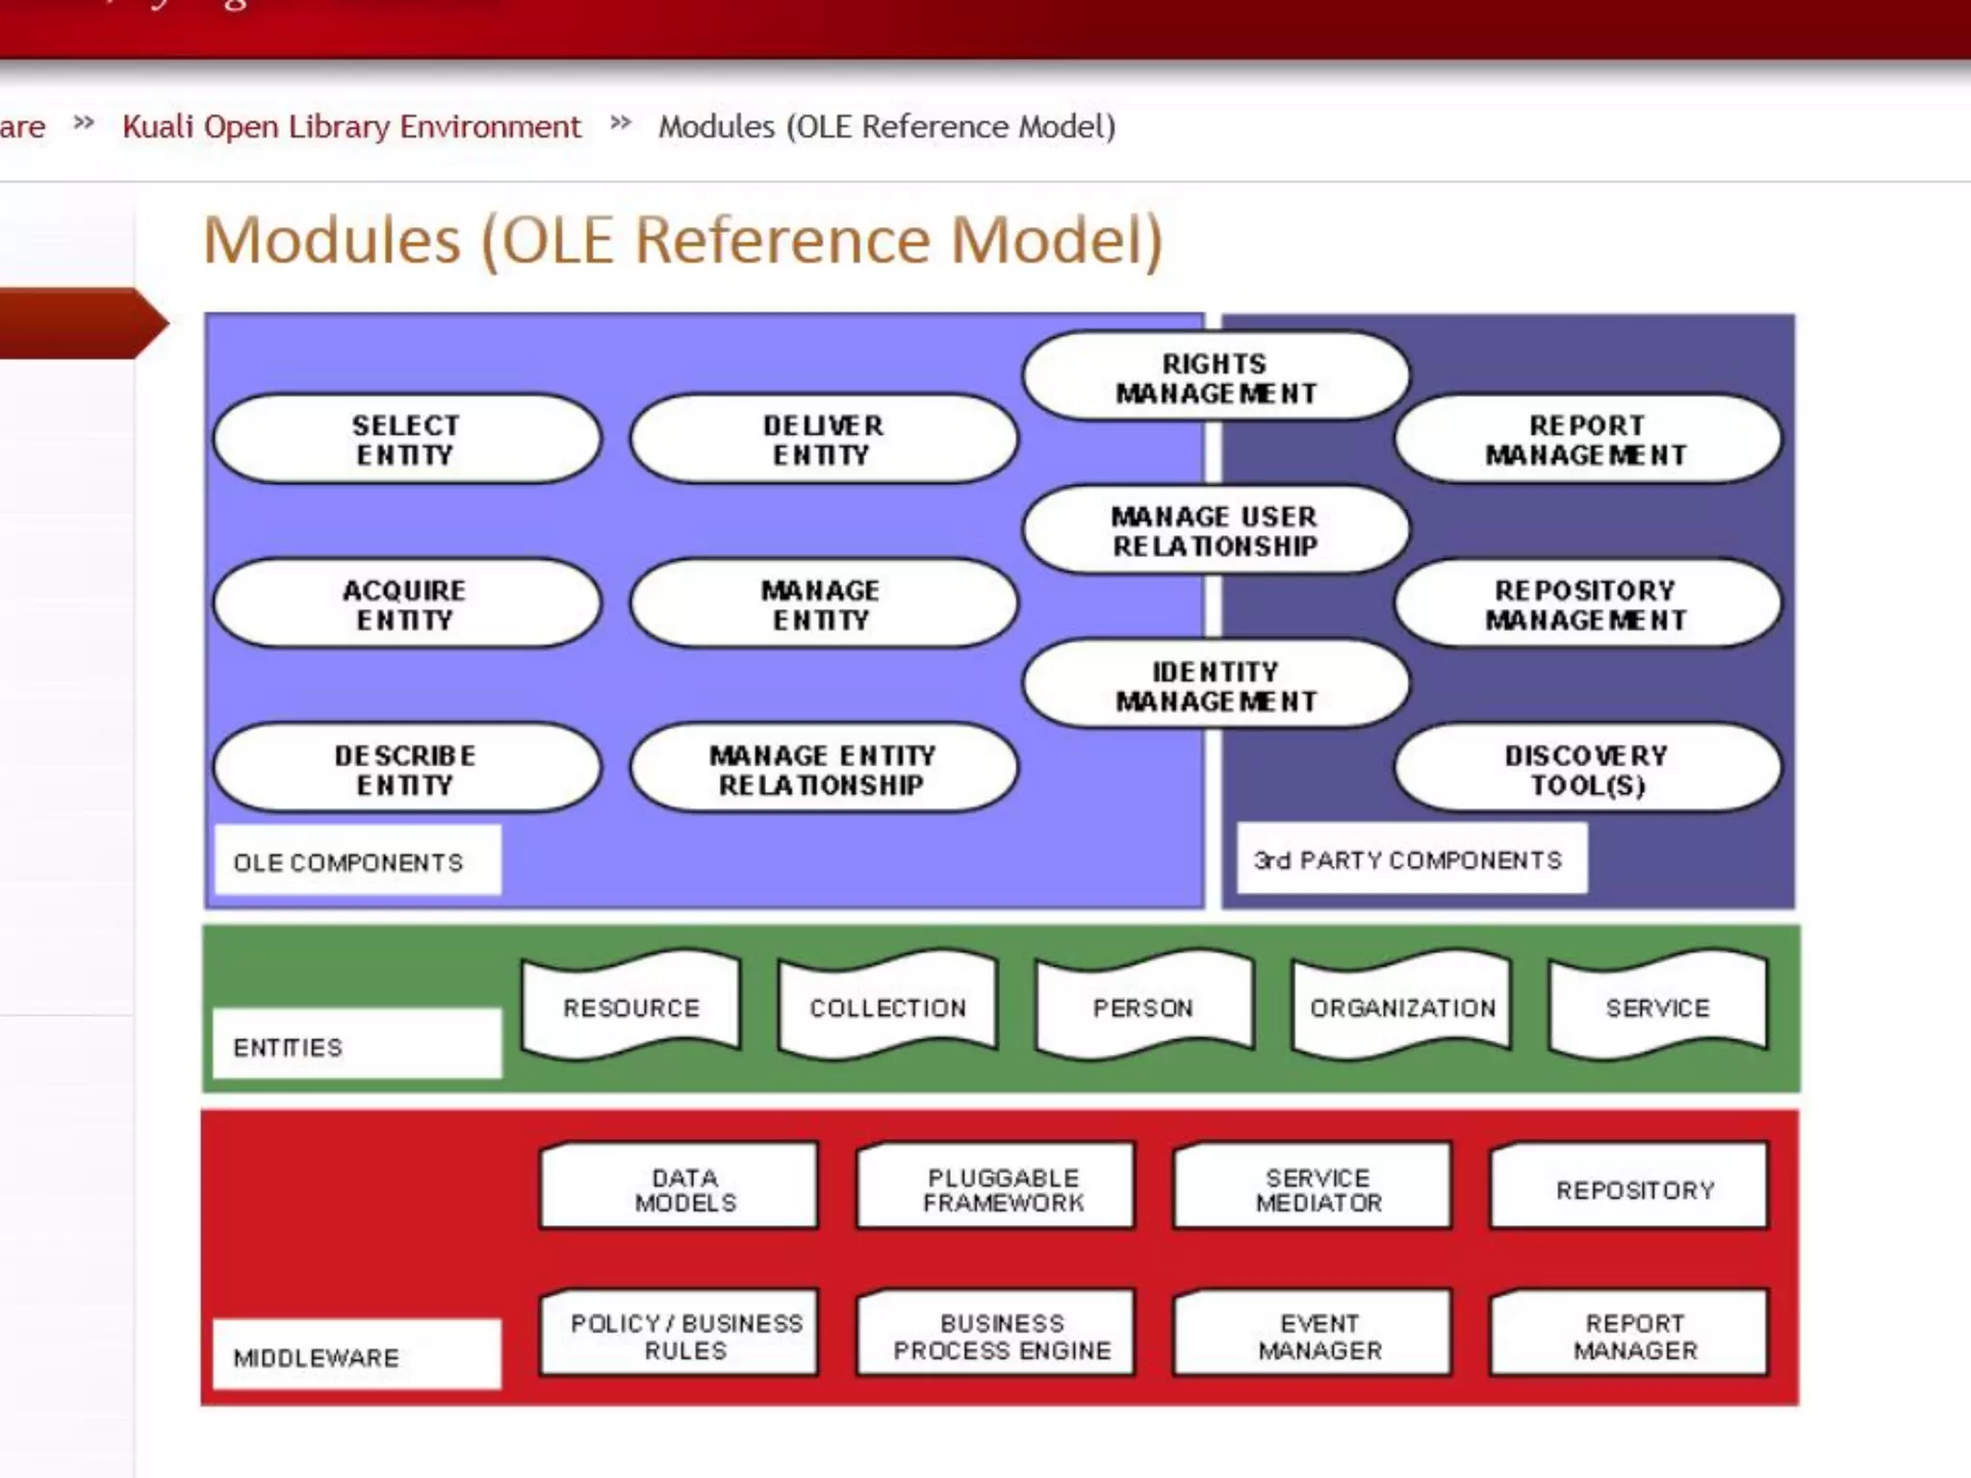The height and width of the screenshot is (1478, 1971).
Task: Open Kuali Open Library Environment breadcrumb link
Action: click(x=351, y=127)
